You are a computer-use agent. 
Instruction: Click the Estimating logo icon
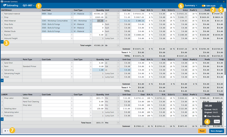[5, 5]
